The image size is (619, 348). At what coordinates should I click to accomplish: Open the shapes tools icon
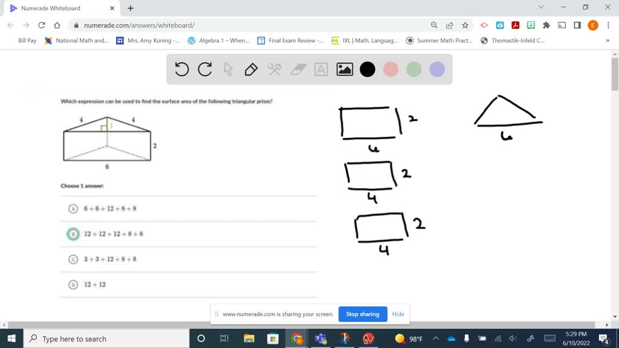pyautogui.click(x=274, y=69)
